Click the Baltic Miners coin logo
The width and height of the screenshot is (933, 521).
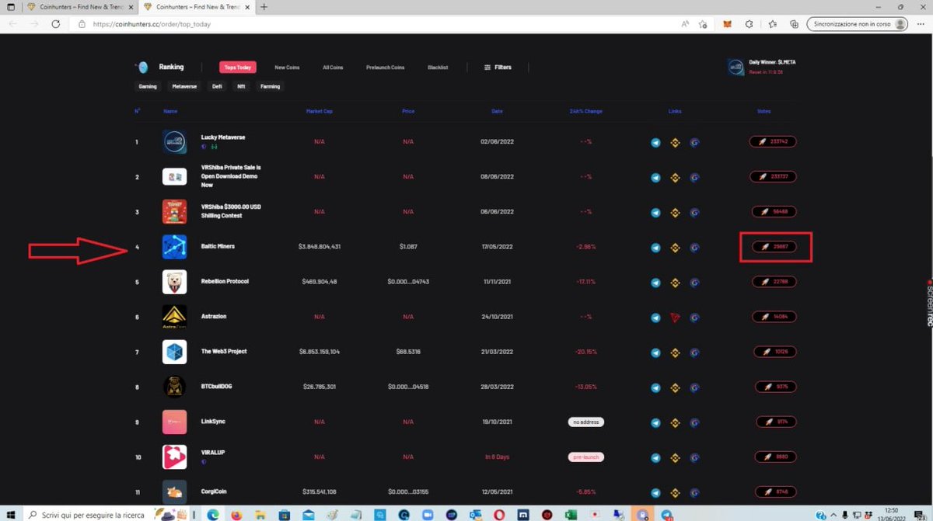tap(174, 247)
